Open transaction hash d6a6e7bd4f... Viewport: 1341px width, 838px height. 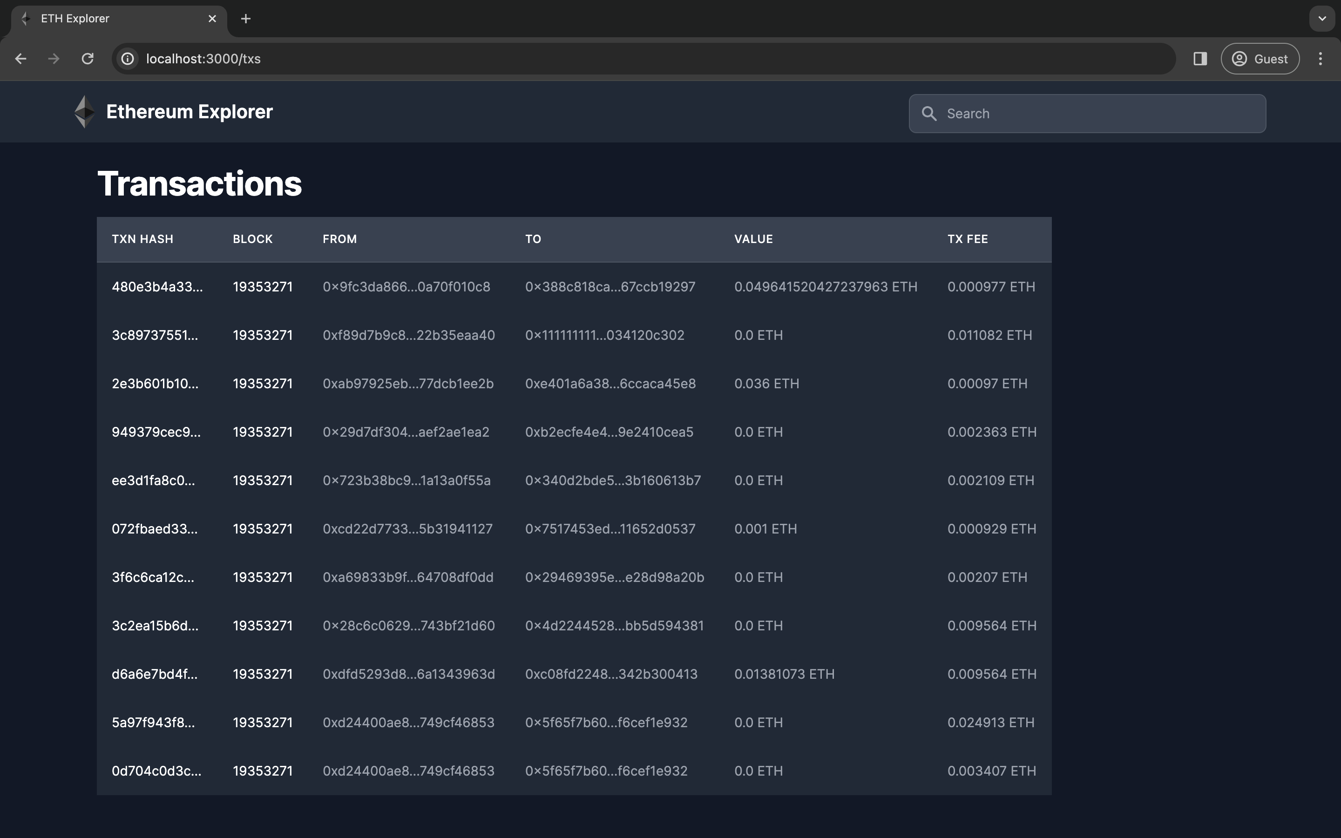click(155, 674)
